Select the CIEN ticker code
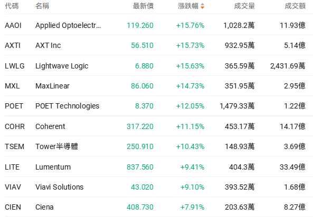The width and height of the screenshot is (313, 217). click(13, 207)
